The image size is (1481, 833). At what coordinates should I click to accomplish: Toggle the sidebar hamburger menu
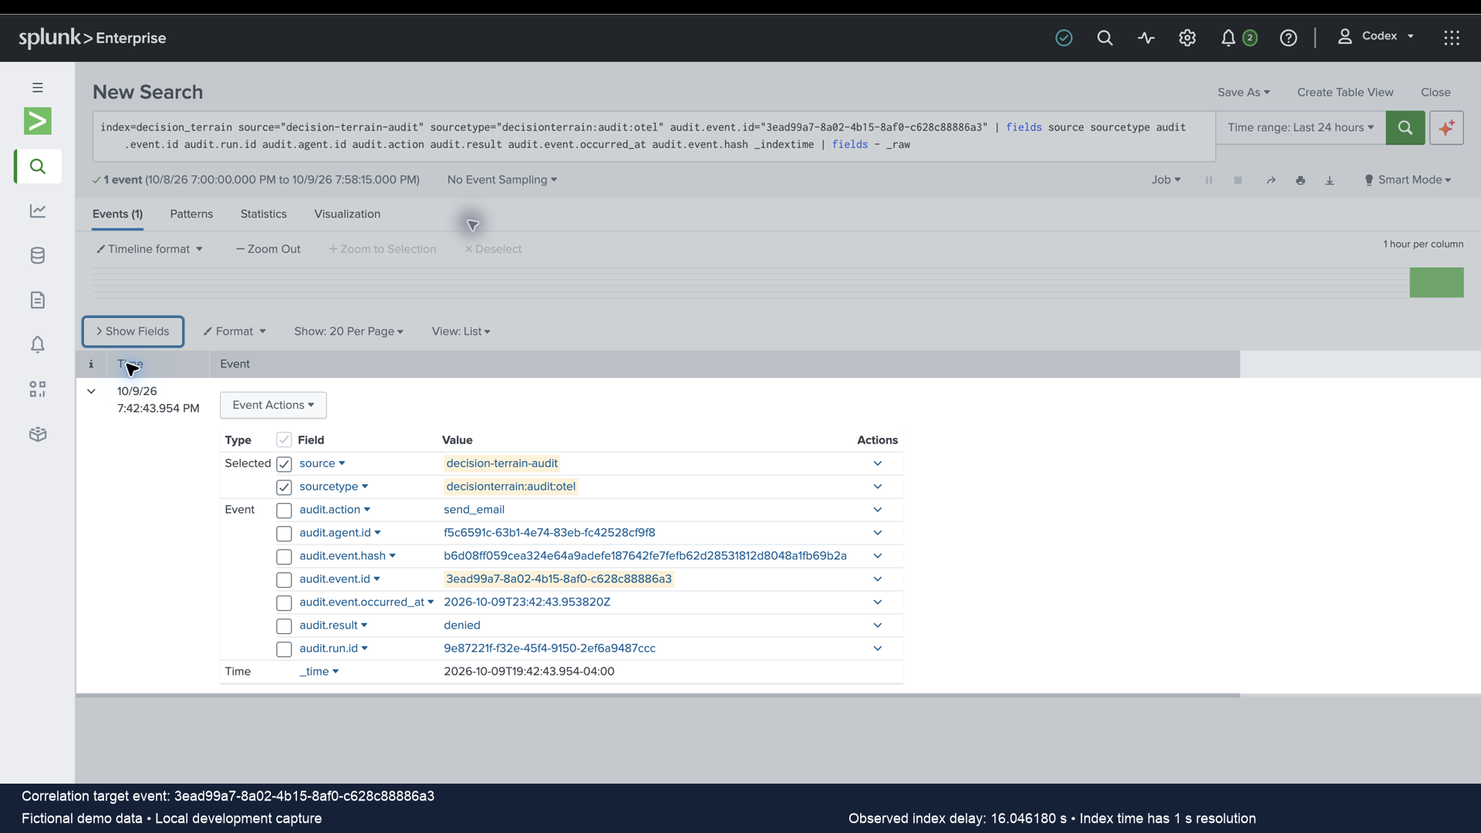click(38, 88)
